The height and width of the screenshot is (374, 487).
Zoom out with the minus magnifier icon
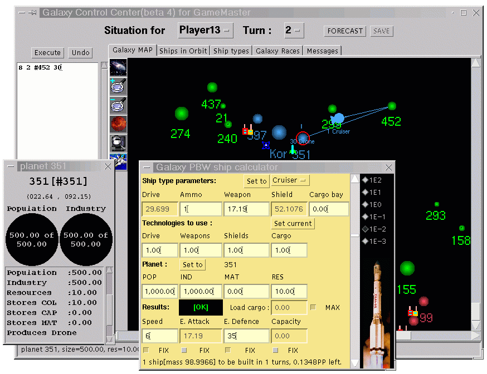coord(118,105)
